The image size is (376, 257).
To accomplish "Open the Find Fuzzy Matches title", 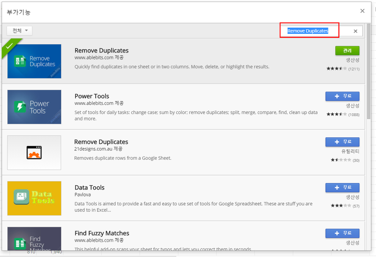I will coord(102,233).
